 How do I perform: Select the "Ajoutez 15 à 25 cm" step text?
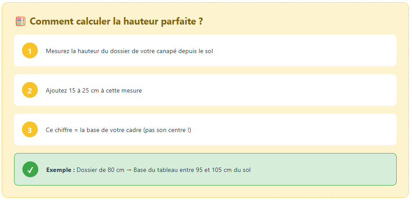(x=94, y=90)
